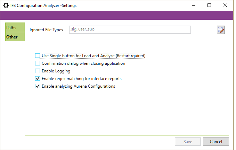The height and width of the screenshot is (150, 236).
Task: Maximize the Settings window
Action: pyautogui.click(x=209, y=6)
